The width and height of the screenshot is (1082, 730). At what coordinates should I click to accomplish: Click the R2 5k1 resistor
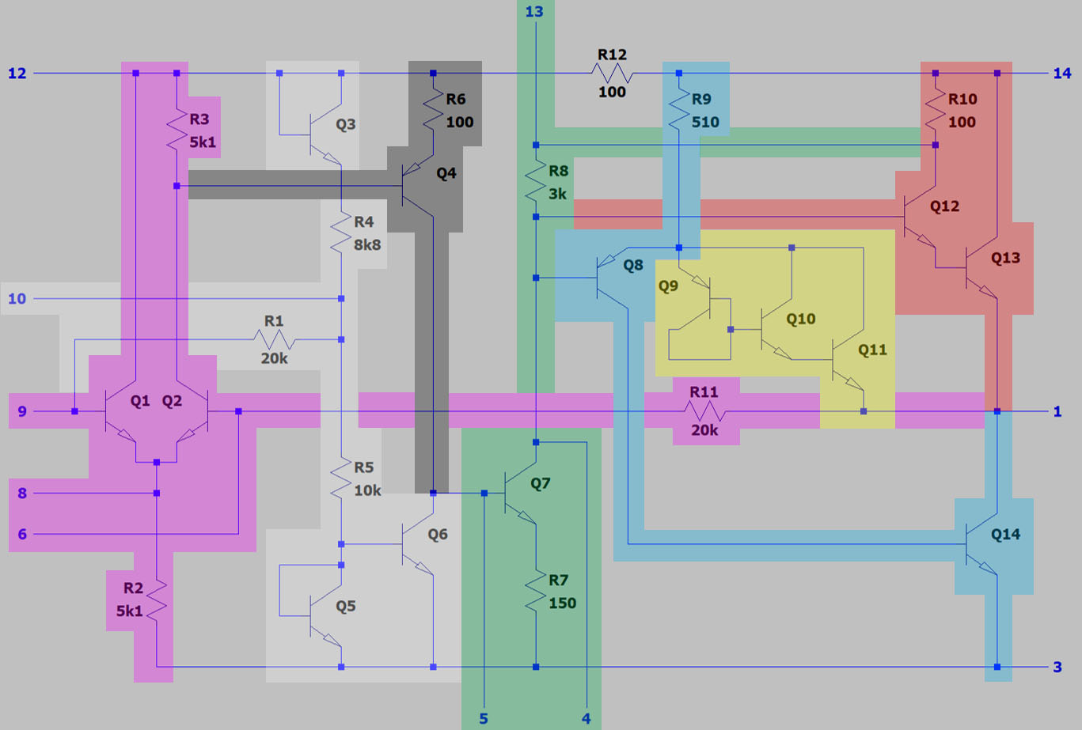click(x=157, y=599)
